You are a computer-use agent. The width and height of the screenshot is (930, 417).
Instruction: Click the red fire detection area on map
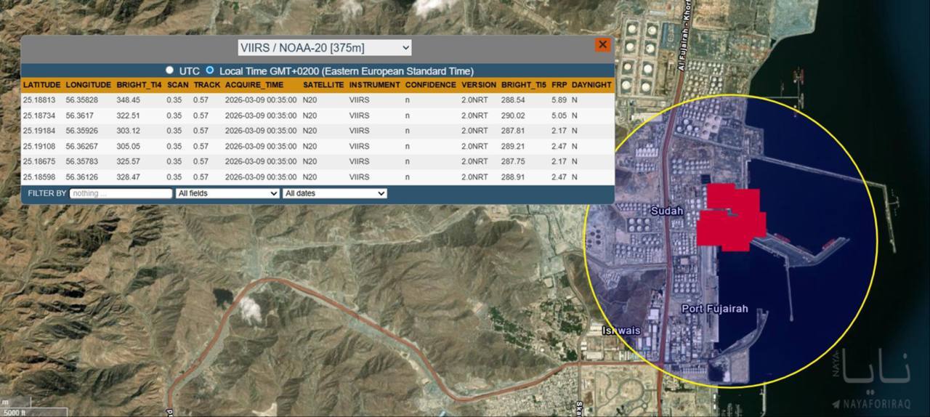pos(730,218)
